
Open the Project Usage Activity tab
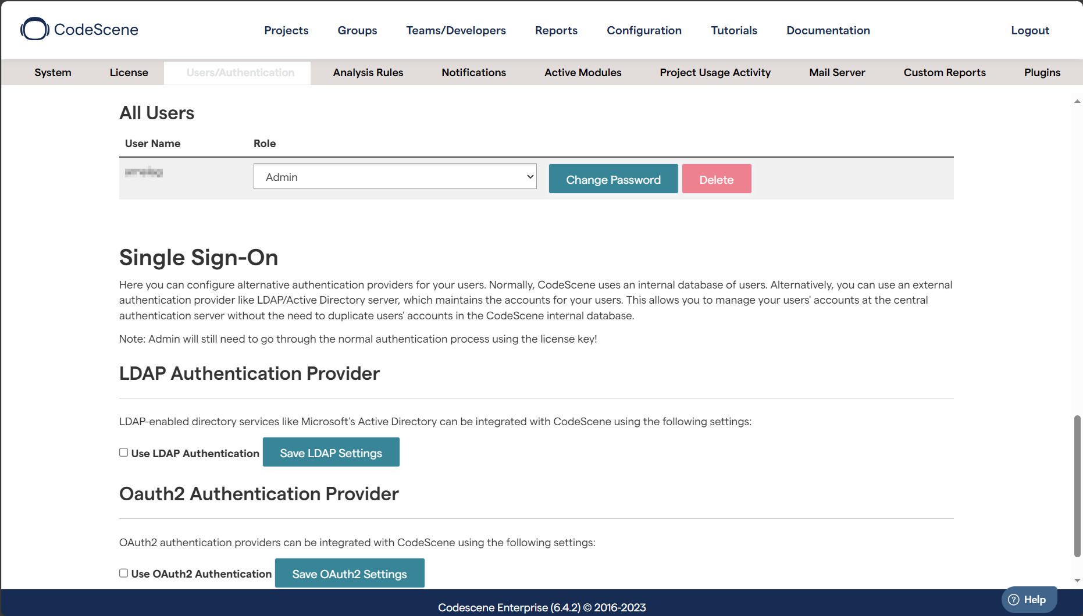(715, 73)
